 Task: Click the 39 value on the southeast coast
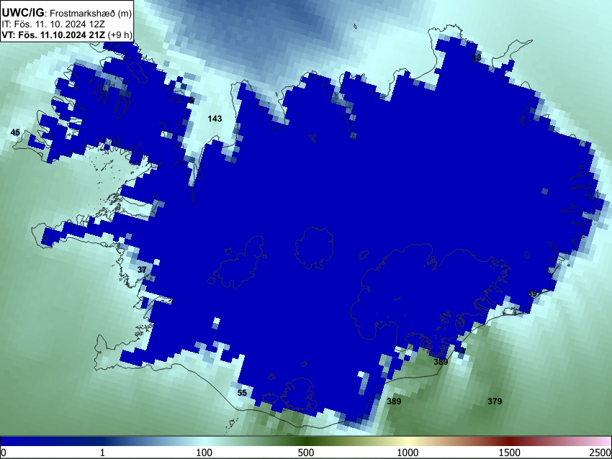point(532,294)
